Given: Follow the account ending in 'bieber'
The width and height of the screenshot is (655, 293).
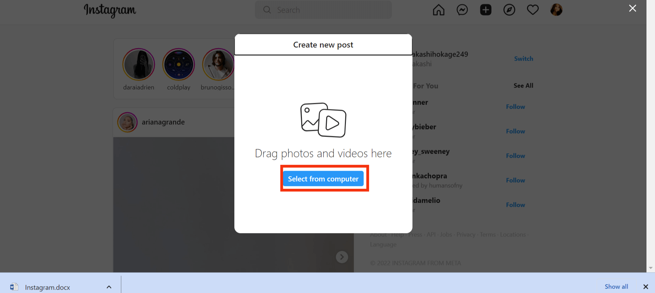Looking at the screenshot, I should point(515,131).
